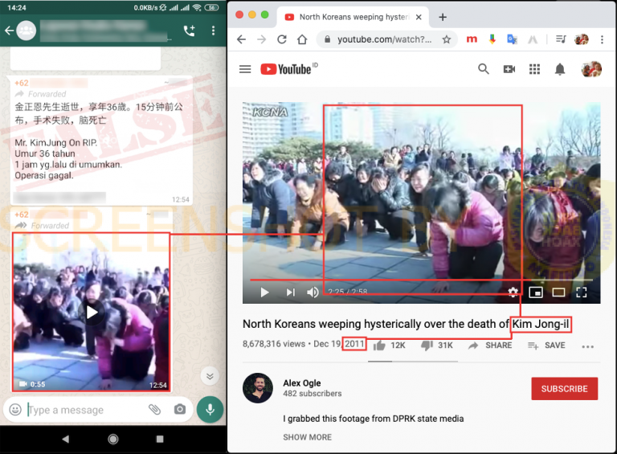Open the red m browser extension
The width and height of the screenshot is (617, 454).
coord(472,39)
